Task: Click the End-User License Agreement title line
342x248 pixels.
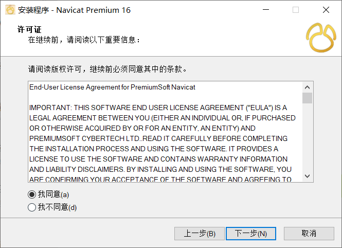Action: coord(112,87)
